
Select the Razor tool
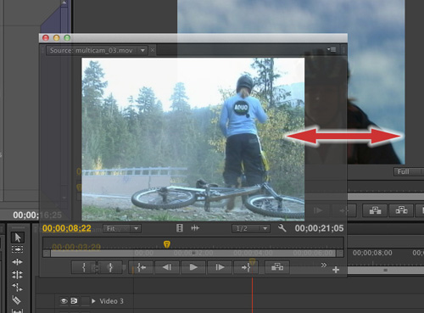[x=16, y=299]
